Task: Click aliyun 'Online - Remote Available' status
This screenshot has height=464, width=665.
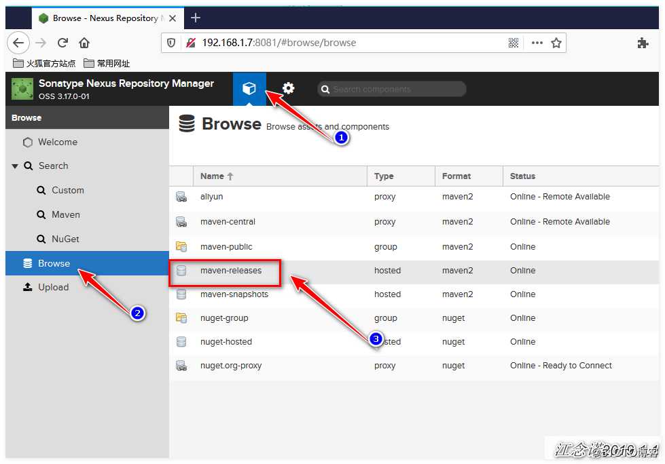Action: 560,197
